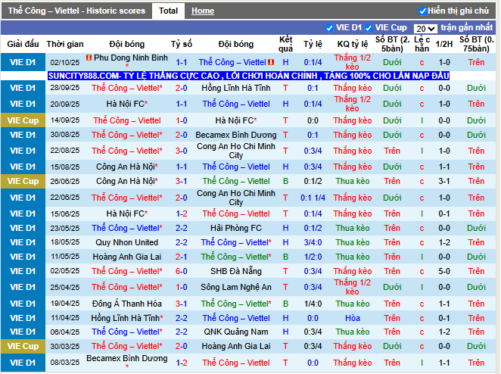Viewport: 501px width, 374px height.
Task: Click the 6-0 score on 02/05/25 row
Action: coord(181,271)
